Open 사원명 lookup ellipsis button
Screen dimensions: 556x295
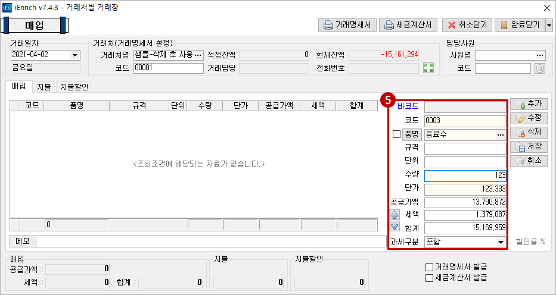coord(540,55)
